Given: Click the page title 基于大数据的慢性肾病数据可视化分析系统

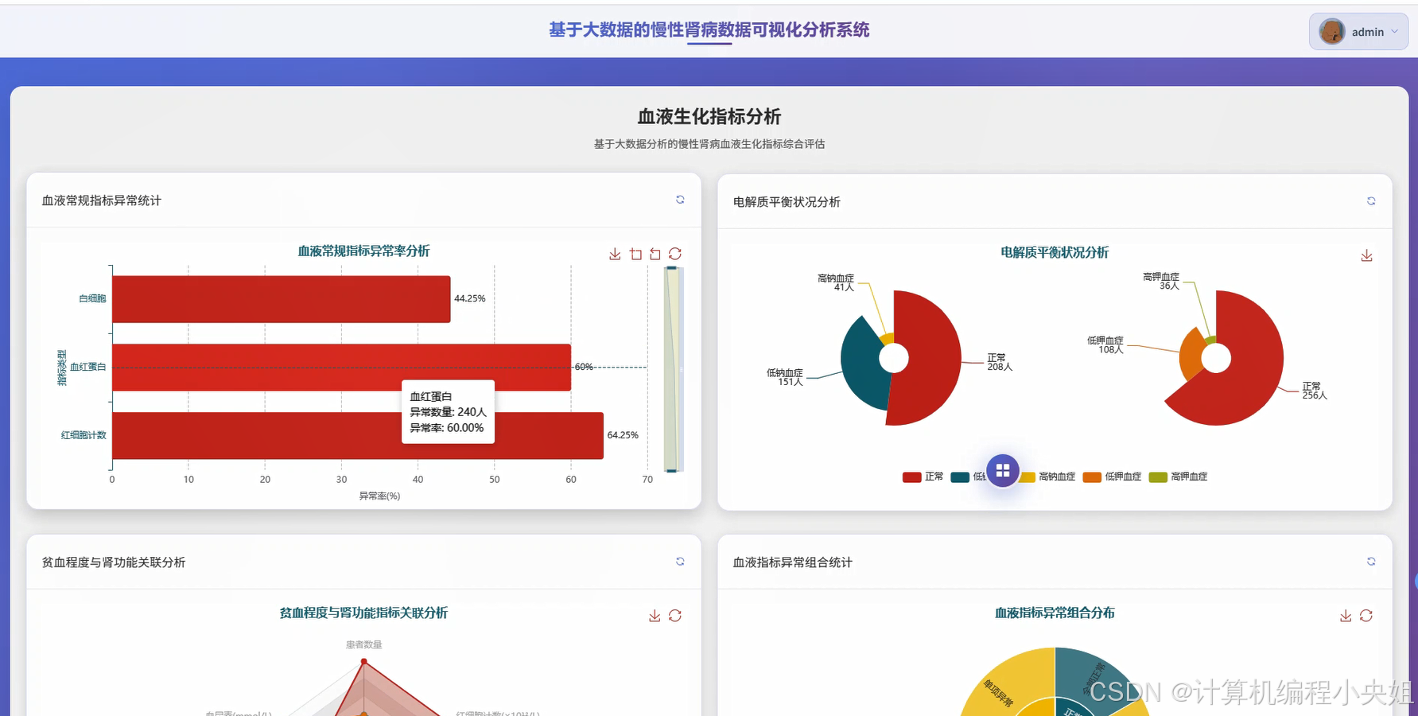Looking at the screenshot, I should point(709,30).
